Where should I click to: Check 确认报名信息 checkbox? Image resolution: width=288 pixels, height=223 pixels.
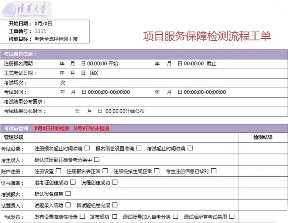pyautogui.click(x=68, y=193)
